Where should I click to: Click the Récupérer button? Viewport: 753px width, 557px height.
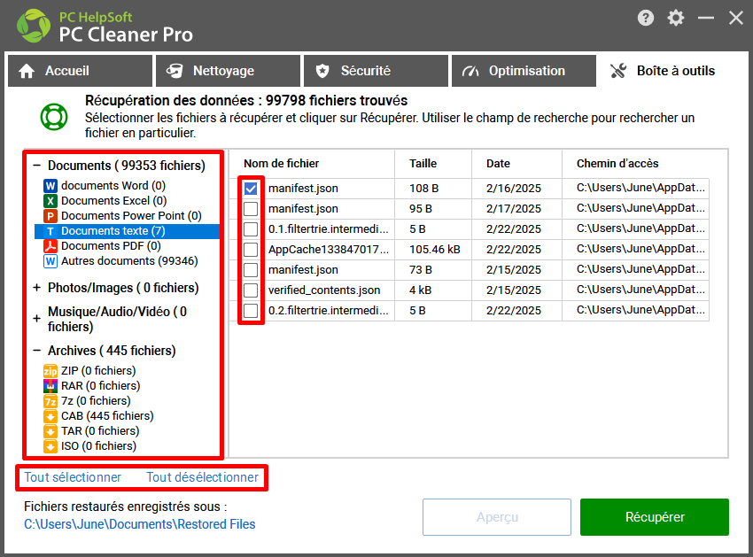coord(655,517)
